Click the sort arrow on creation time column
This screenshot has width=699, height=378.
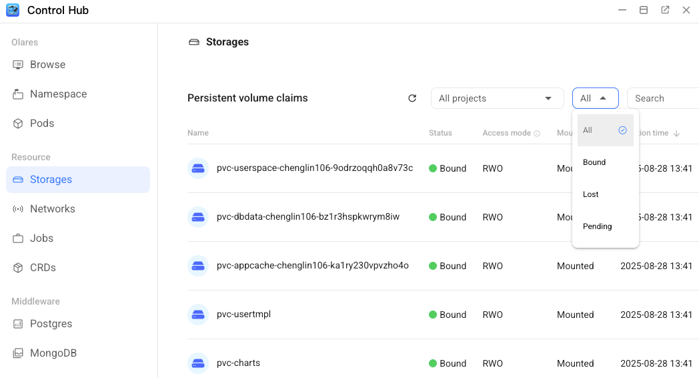677,134
